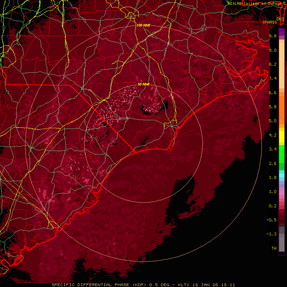Click the 18 JAN 26 date in caption
This screenshot has width=287, height=287.
206,285
